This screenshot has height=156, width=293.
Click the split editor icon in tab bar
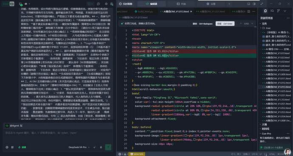[249, 11]
